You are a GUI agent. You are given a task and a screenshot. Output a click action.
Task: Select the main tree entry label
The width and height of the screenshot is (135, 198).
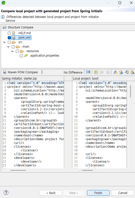tap(26, 47)
